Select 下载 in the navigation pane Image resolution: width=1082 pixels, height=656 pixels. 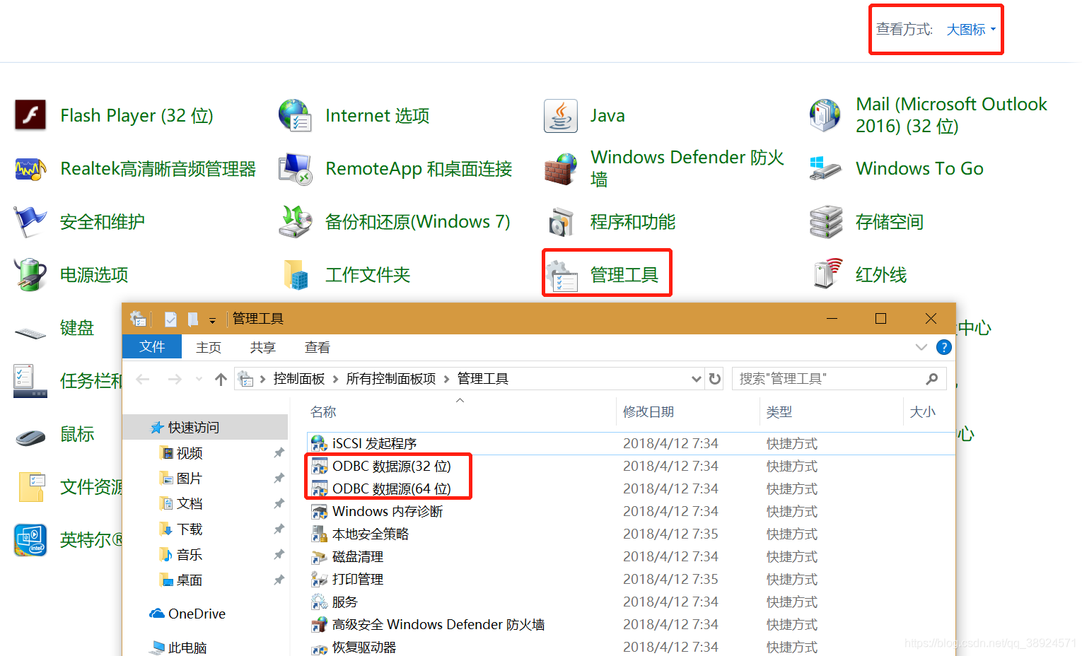coord(190,529)
